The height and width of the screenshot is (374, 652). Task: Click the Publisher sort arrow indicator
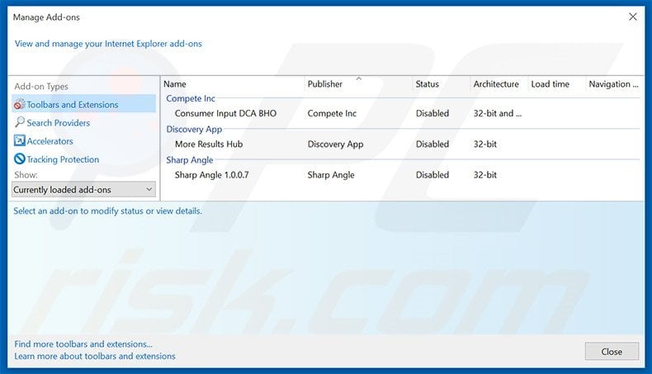(358, 78)
